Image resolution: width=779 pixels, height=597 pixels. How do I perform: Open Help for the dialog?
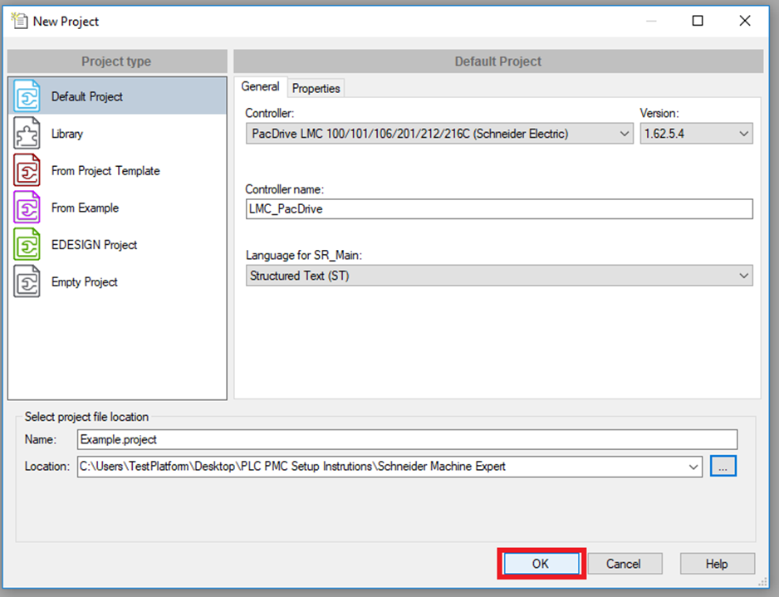point(717,564)
